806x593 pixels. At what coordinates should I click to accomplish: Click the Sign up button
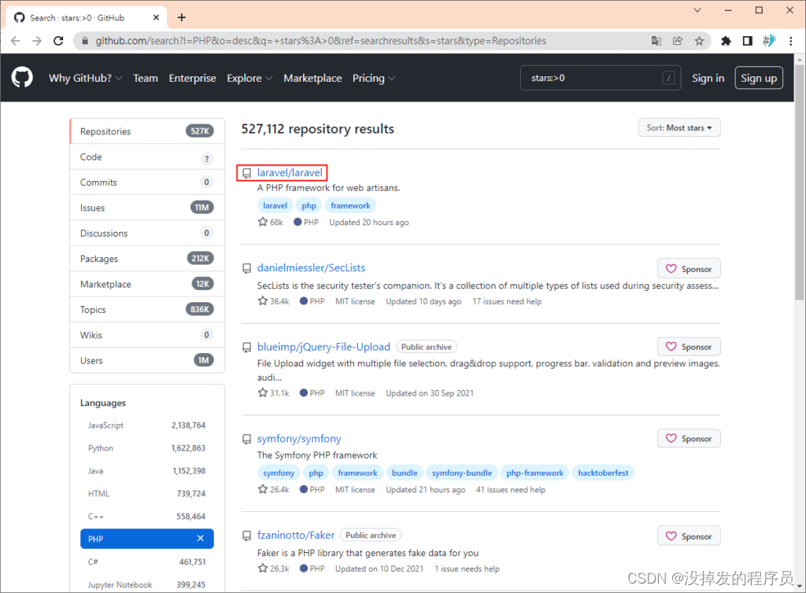pyautogui.click(x=758, y=78)
